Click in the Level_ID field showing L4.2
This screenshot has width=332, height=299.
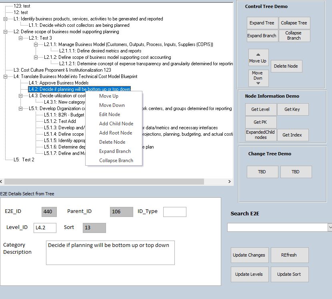click(45, 228)
